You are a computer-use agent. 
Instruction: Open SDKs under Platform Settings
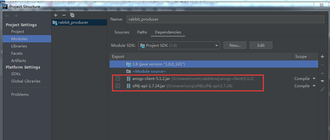(x=16, y=74)
